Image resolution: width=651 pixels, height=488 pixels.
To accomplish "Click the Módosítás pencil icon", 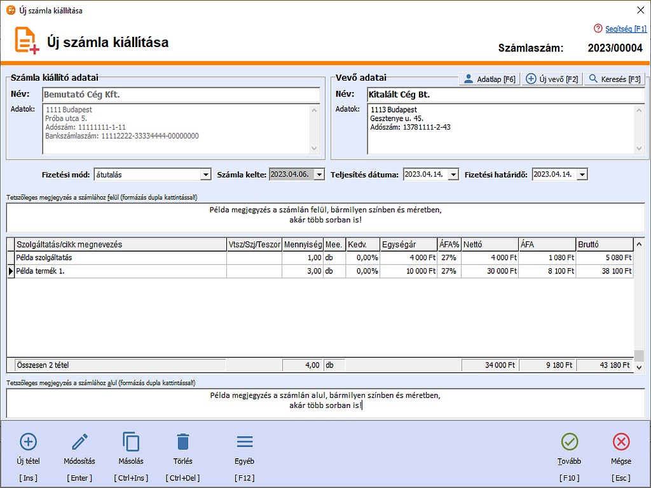I will point(79,442).
